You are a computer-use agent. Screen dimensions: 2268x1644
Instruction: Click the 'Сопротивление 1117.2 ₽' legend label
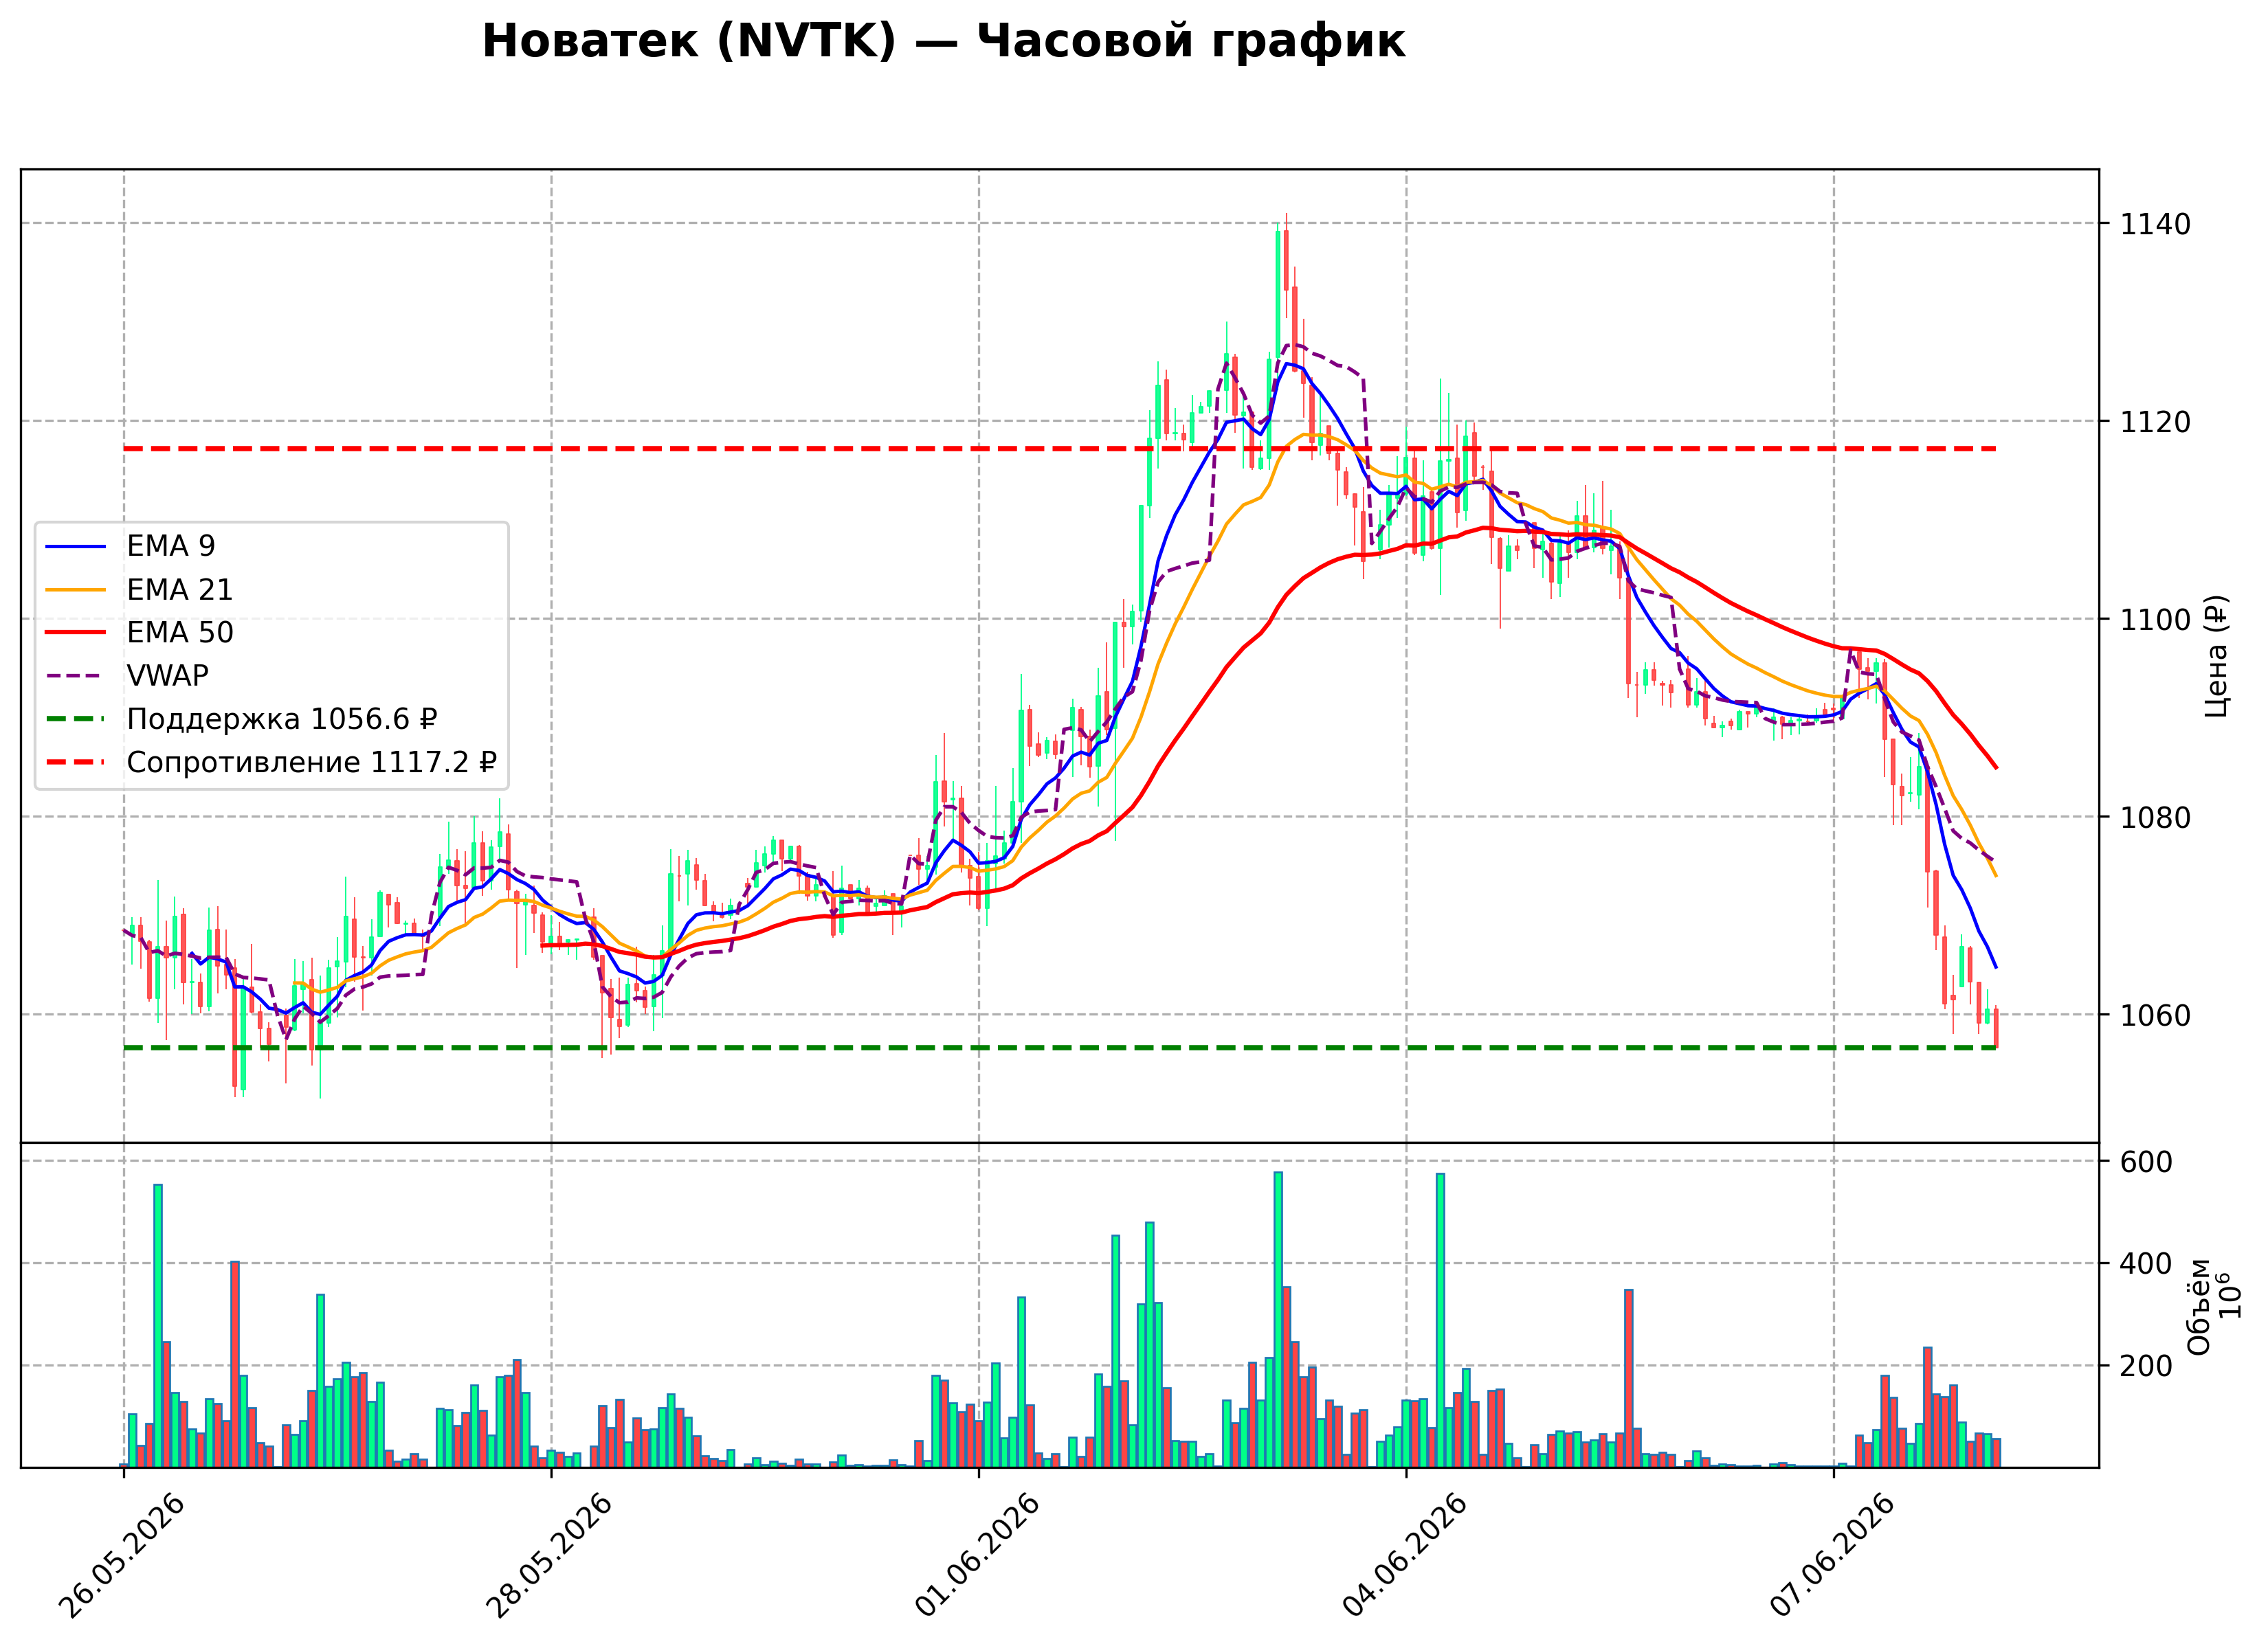pos(311,763)
